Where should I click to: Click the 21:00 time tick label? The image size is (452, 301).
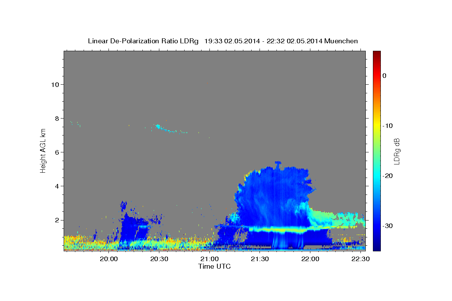[209, 259]
